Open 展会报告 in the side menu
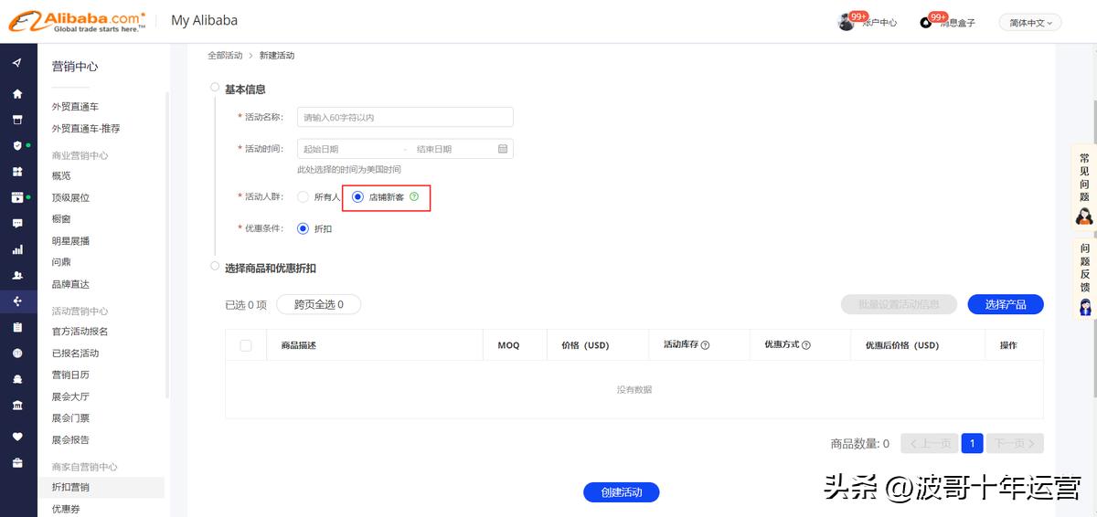 click(x=70, y=439)
